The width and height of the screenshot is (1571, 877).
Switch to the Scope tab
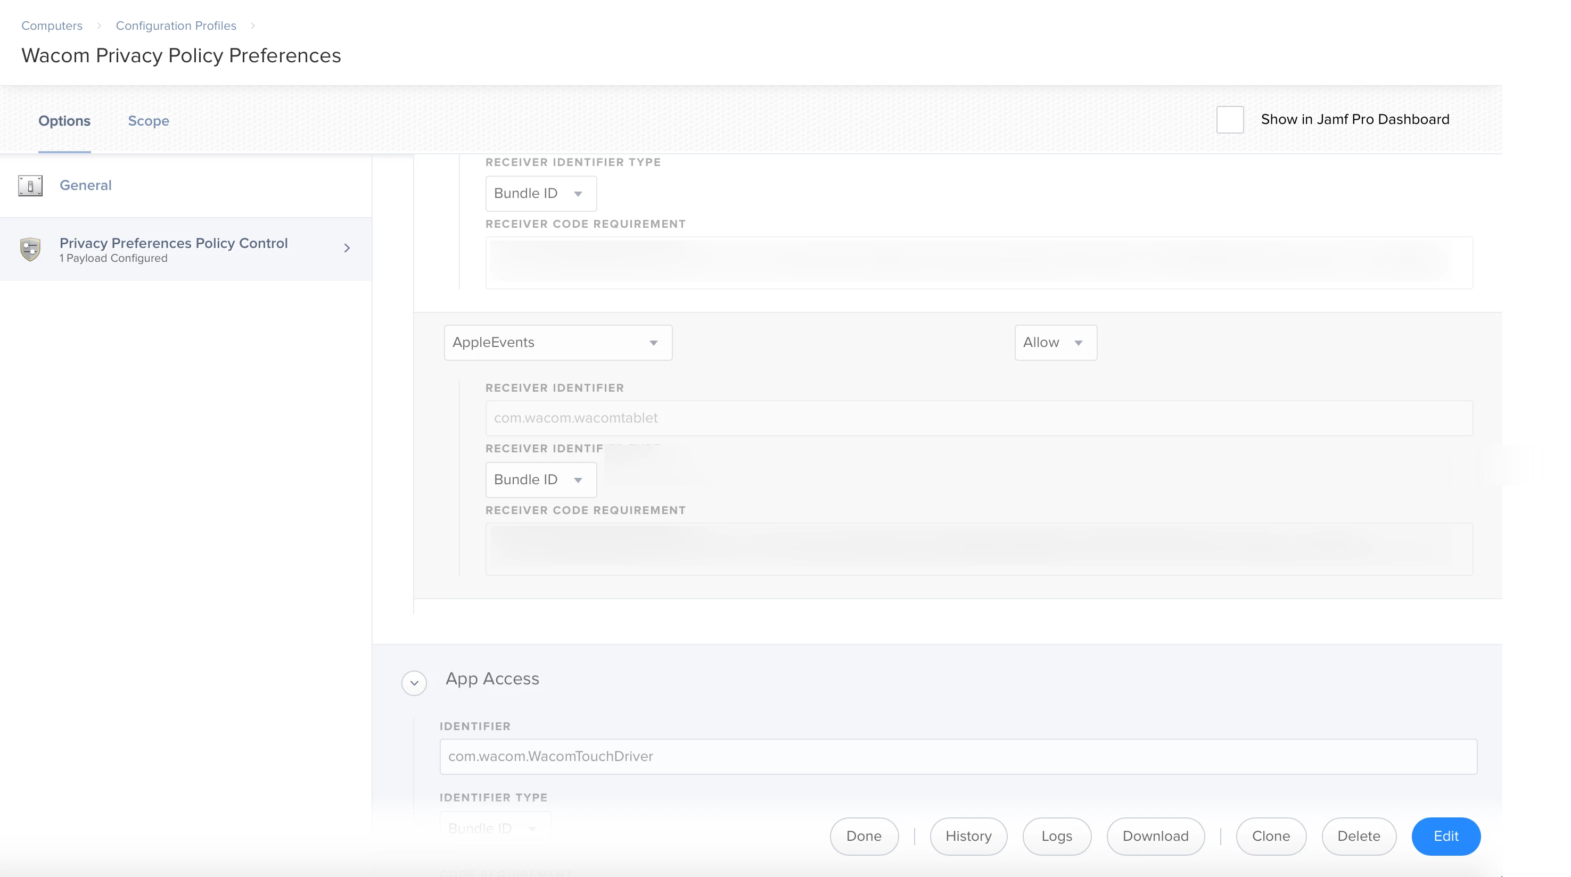148,121
